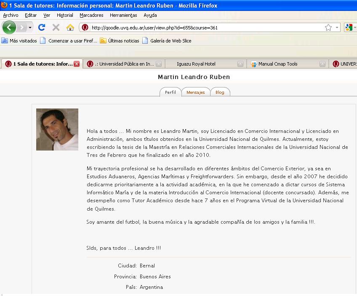Click the province value Buenos Aires

tap(155, 276)
